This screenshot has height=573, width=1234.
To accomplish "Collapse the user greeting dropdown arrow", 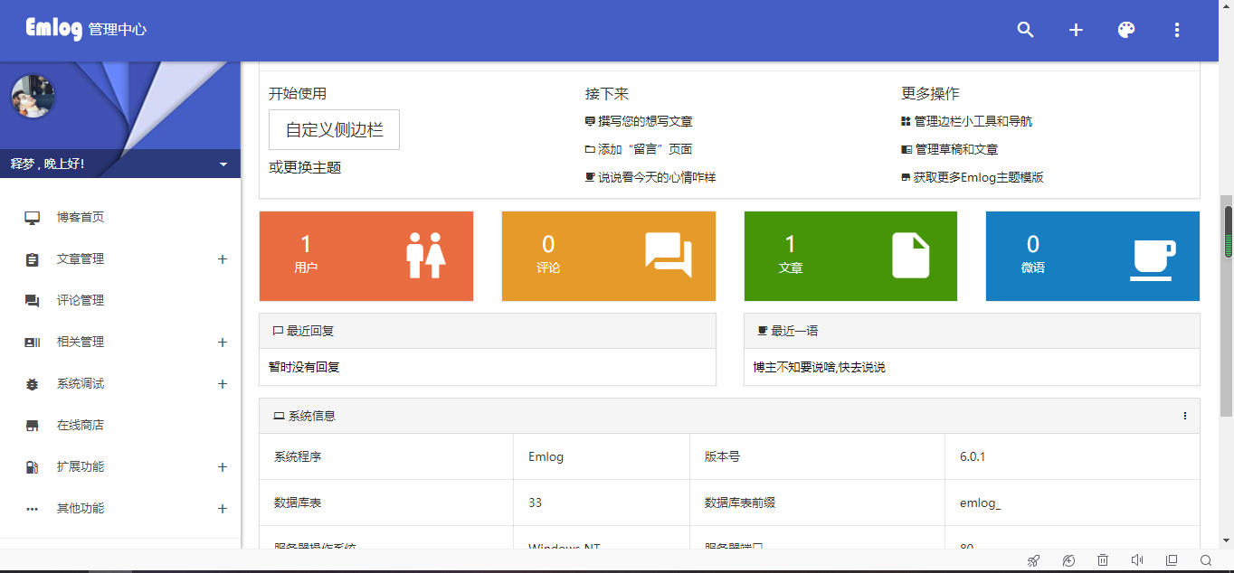I will pos(223,164).
